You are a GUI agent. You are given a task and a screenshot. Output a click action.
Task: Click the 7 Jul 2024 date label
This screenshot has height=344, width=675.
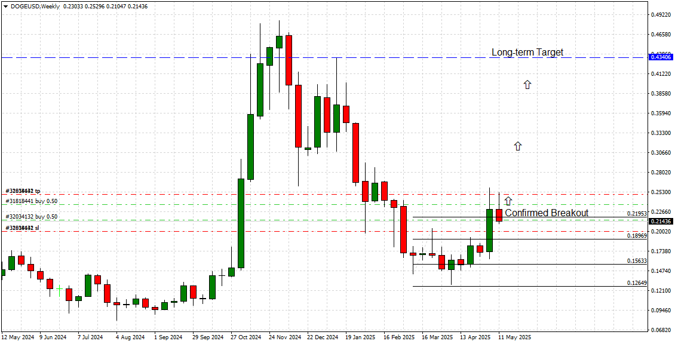point(91,337)
